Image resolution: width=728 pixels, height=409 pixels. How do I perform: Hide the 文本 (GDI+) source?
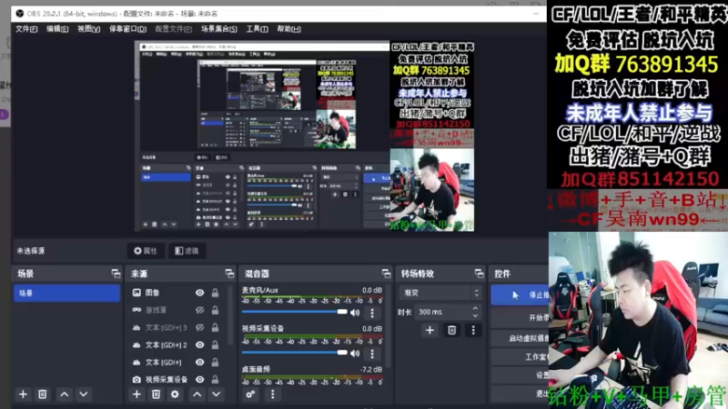[199, 362]
